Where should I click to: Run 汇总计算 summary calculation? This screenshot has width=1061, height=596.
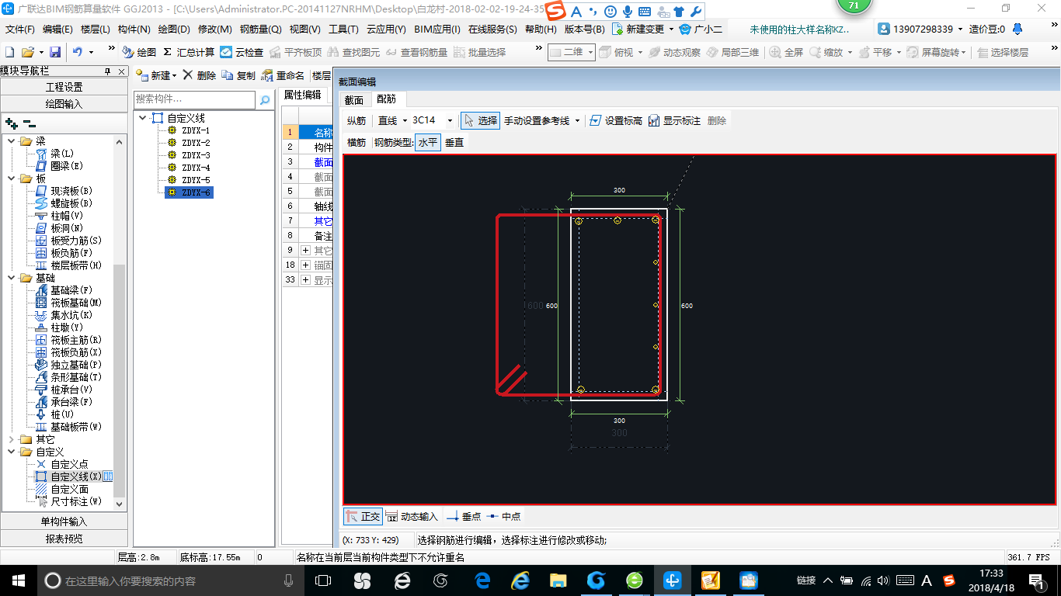click(189, 52)
